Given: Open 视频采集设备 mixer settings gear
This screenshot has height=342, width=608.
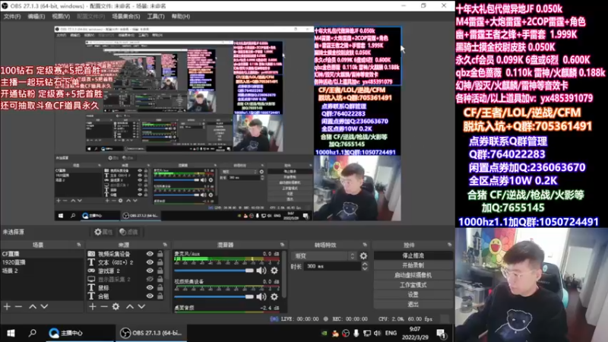Looking at the screenshot, I should [274, 297].
